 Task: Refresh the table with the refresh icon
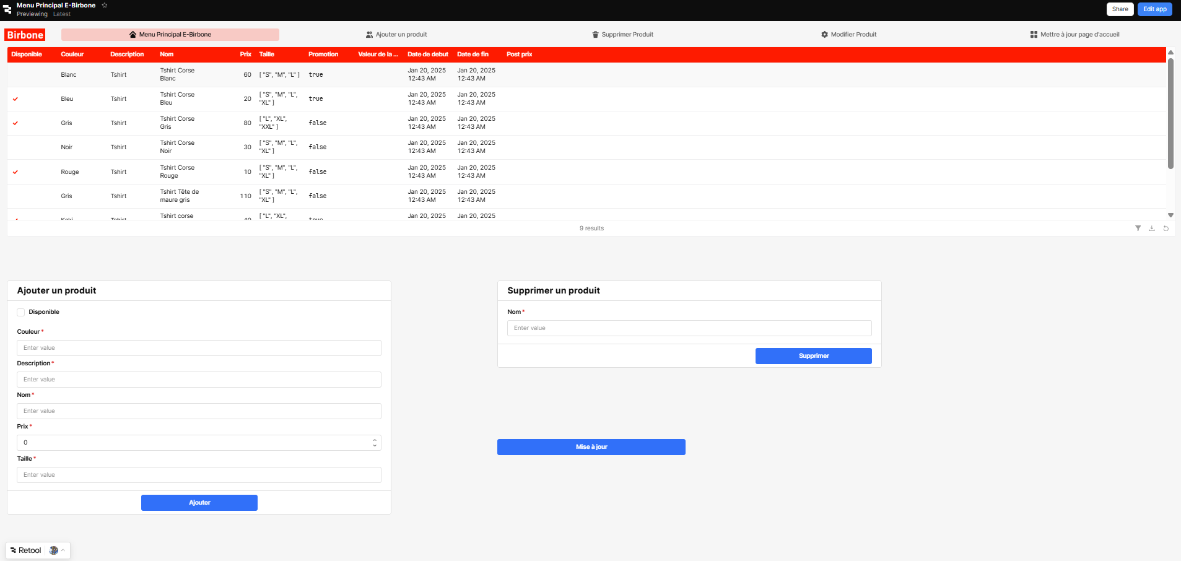point(1166,228)
